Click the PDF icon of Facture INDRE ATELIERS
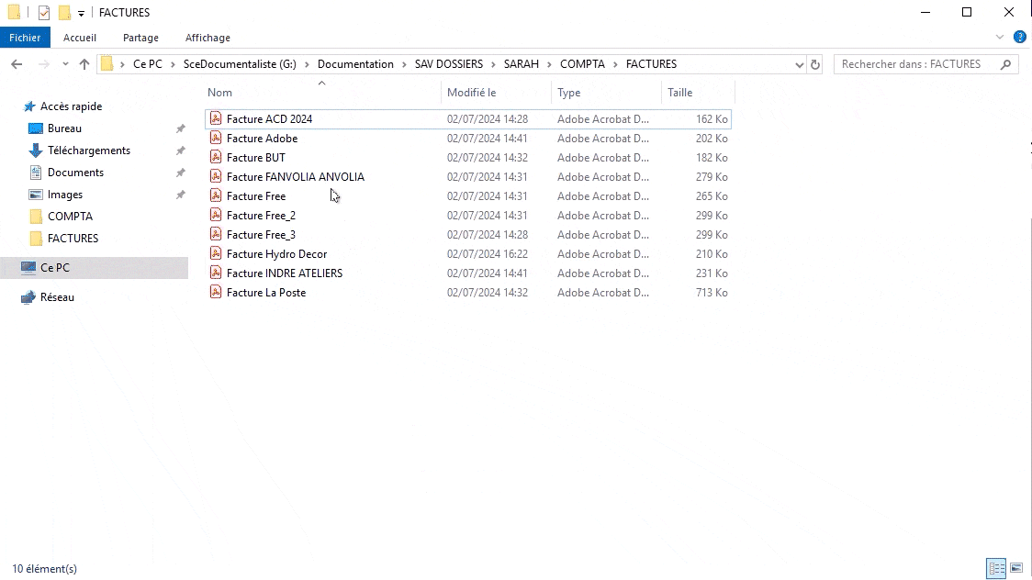The height and width of the screenshot is (580, 1032). pyautogui.click(x=215, y=273)
